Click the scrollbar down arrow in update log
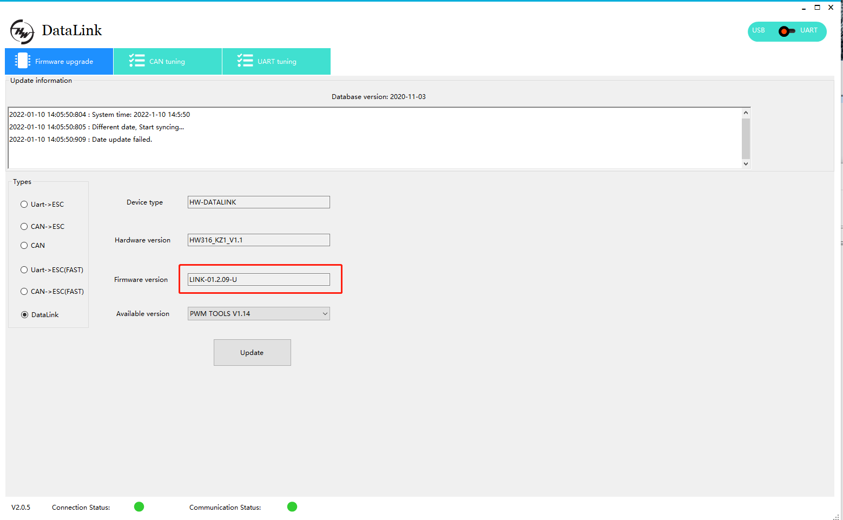 [746, 163]
